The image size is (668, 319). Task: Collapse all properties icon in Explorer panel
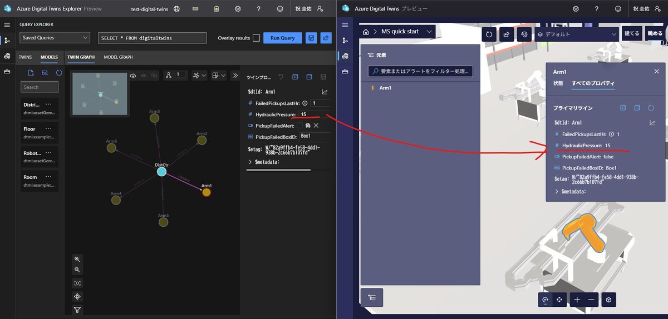click(x=309, y=77)
